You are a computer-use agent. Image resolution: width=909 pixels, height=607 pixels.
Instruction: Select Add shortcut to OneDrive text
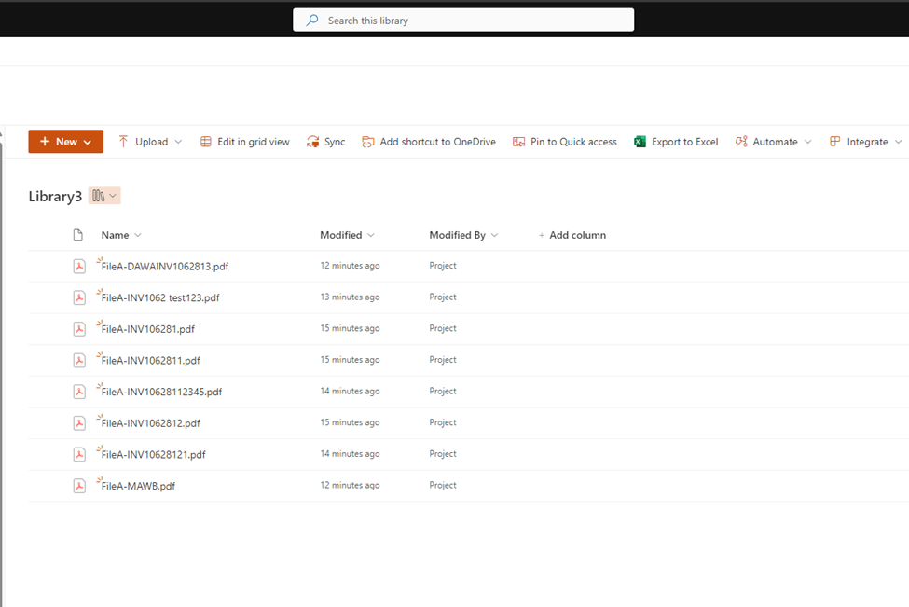pos(437,142)
